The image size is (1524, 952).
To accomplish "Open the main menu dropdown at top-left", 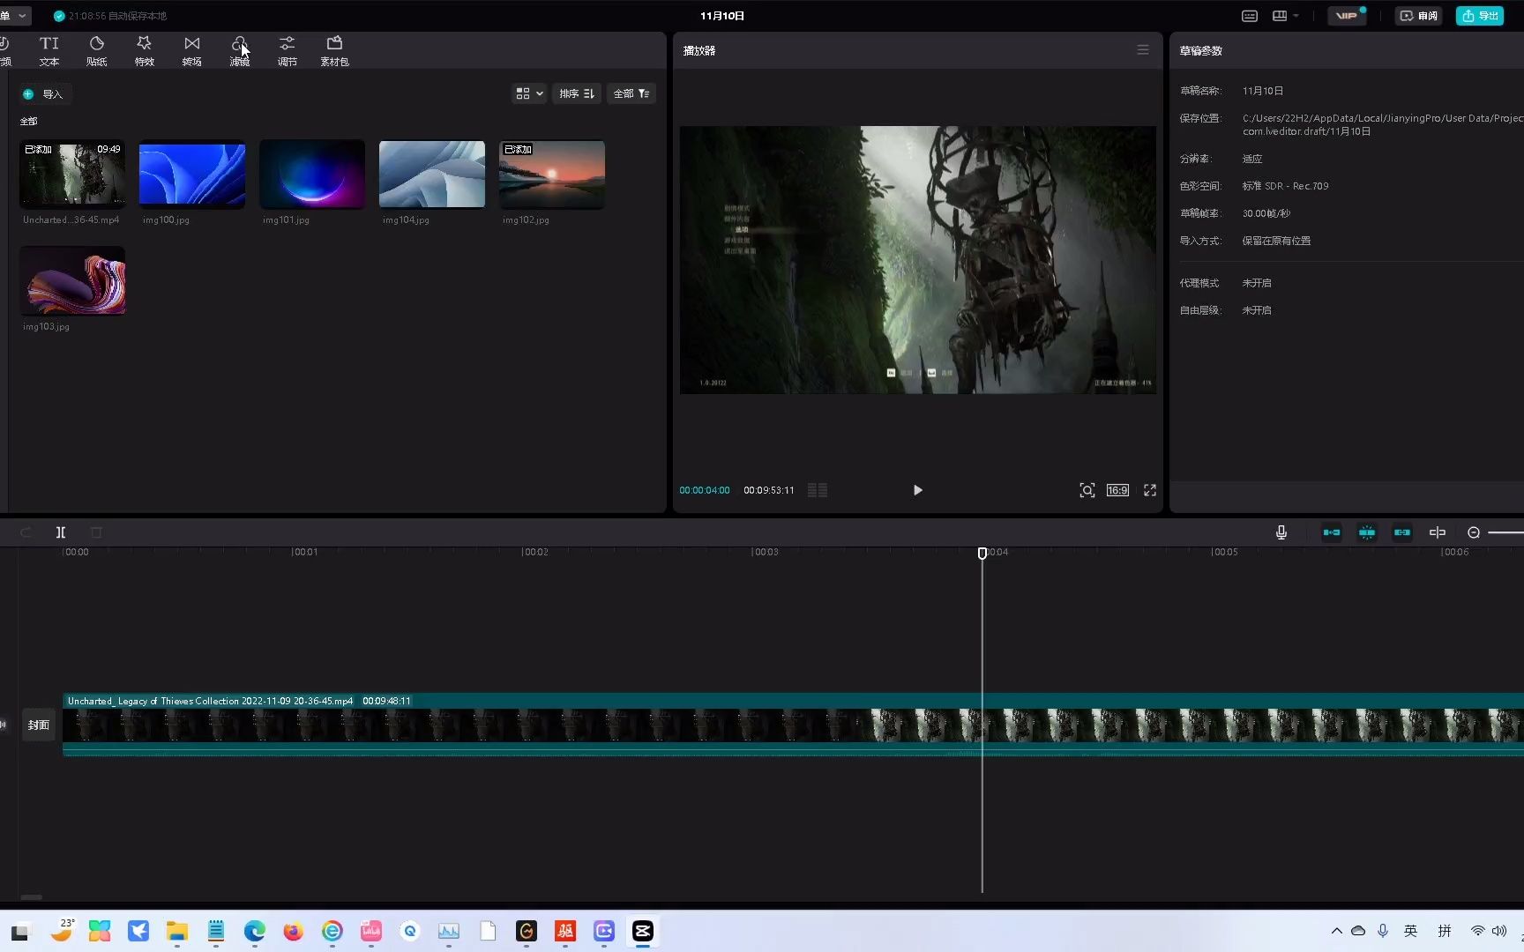I will coord(15,16).
